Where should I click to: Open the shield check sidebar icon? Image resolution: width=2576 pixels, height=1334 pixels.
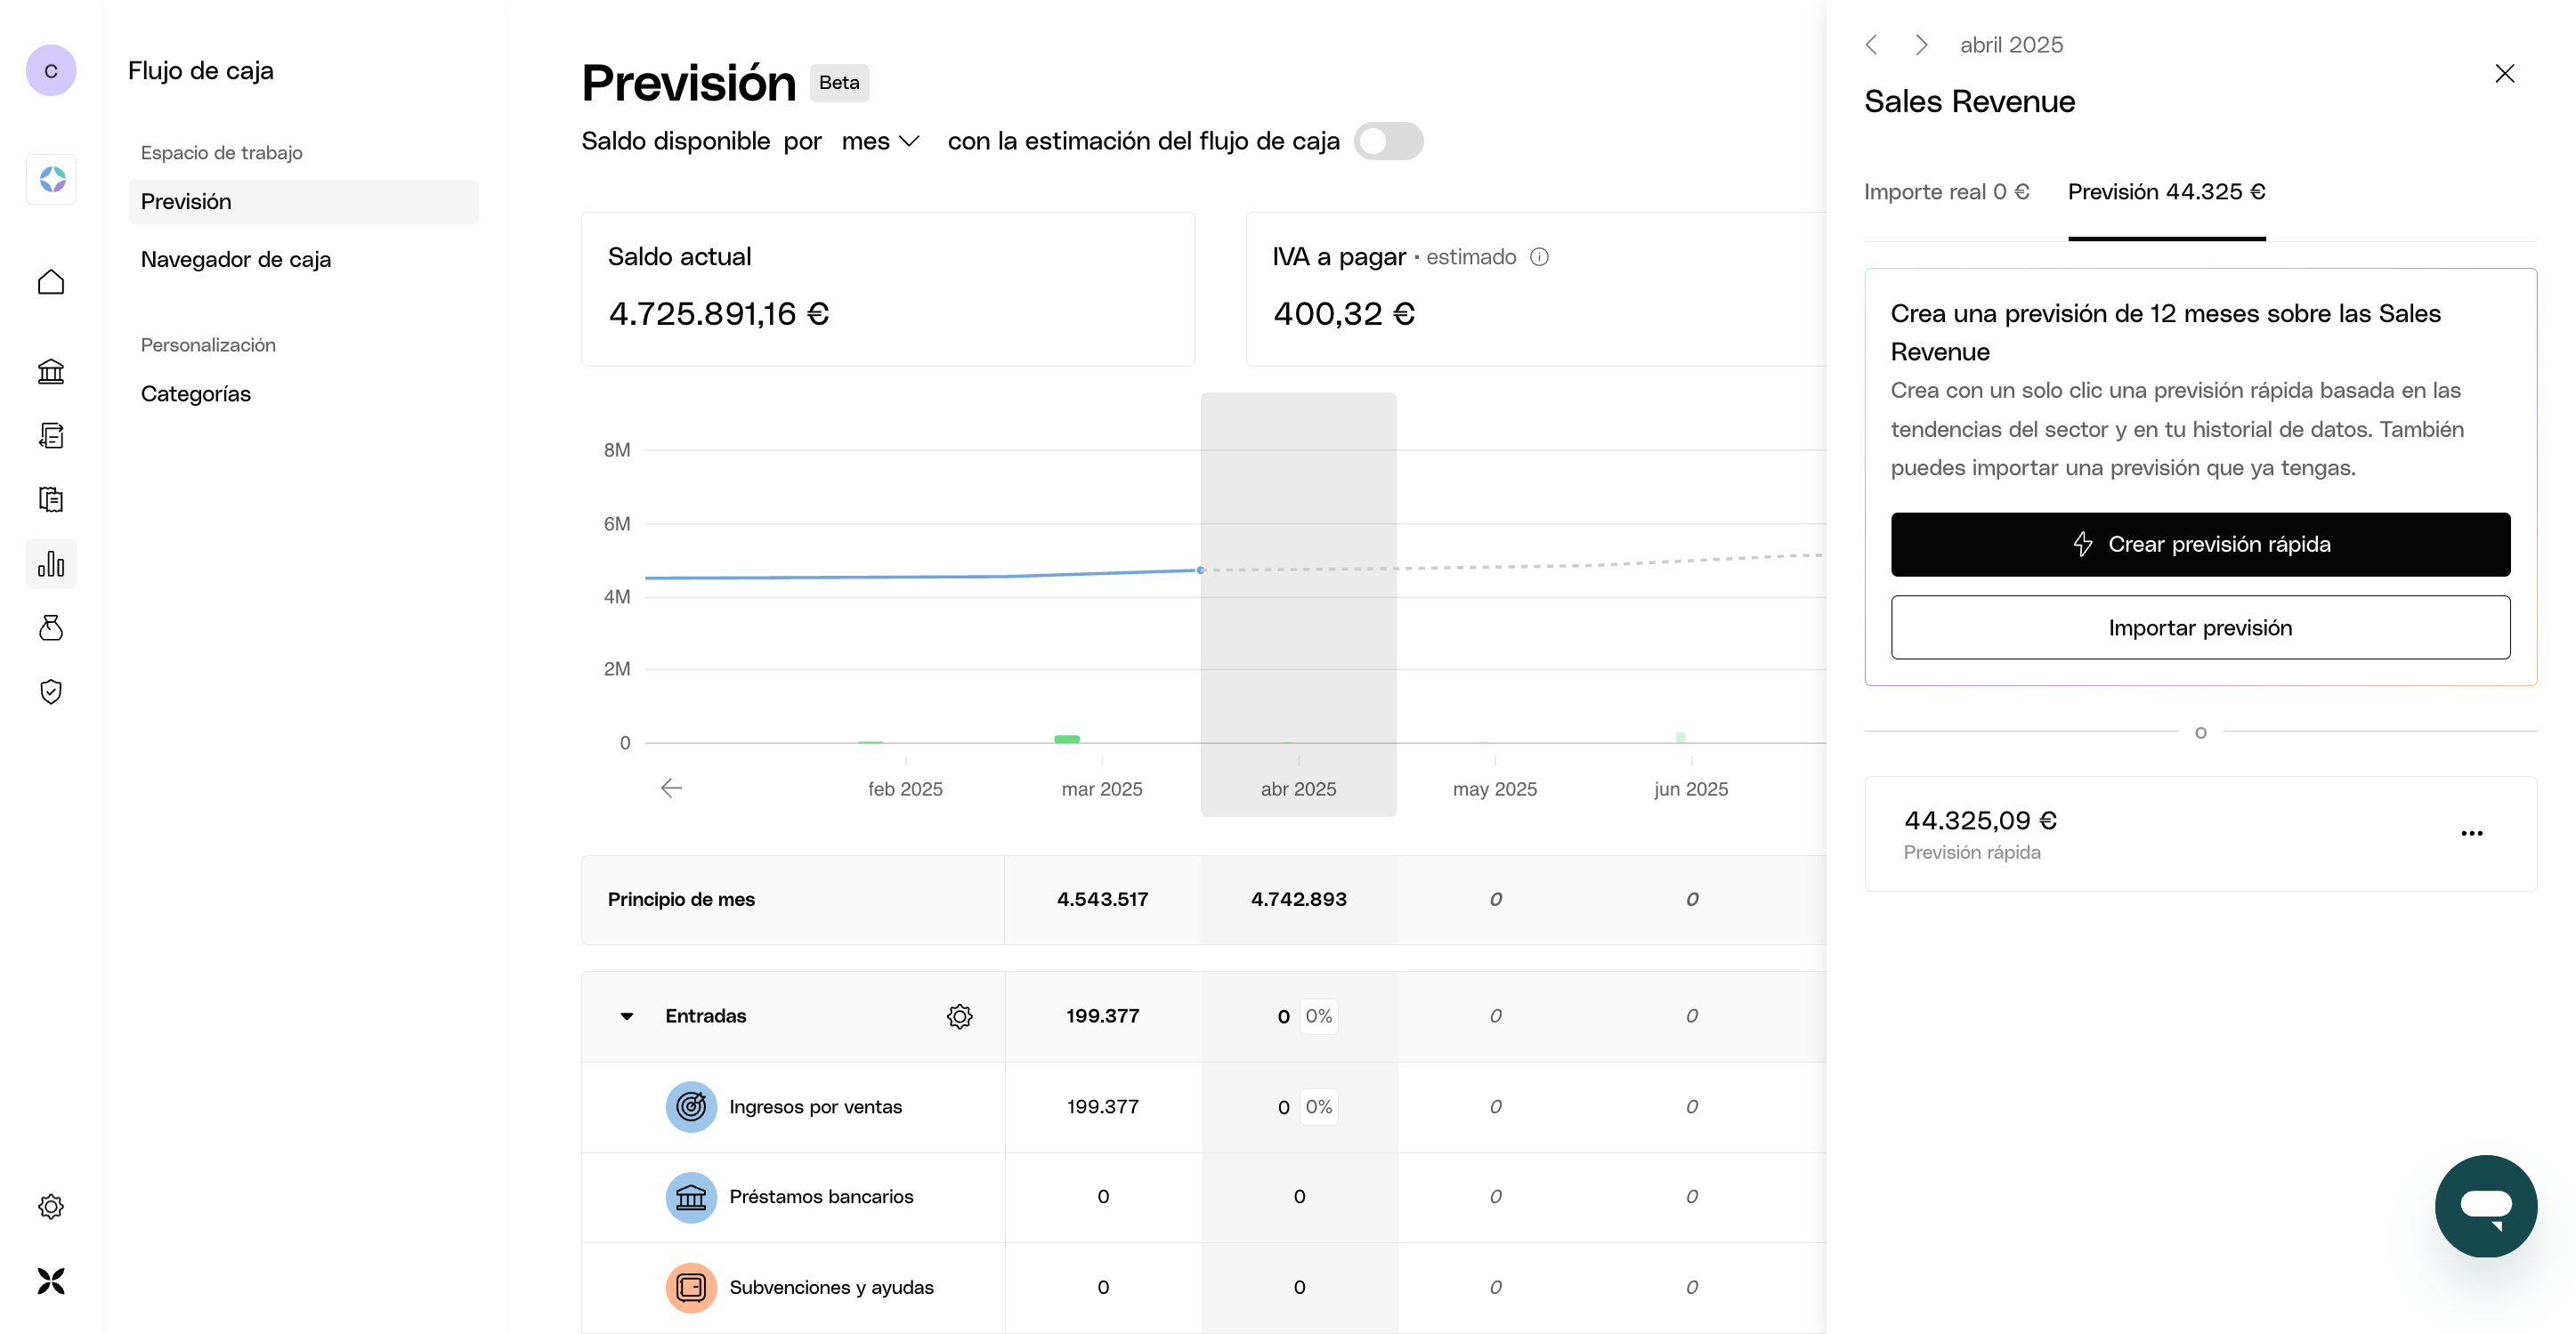(51, 692)
